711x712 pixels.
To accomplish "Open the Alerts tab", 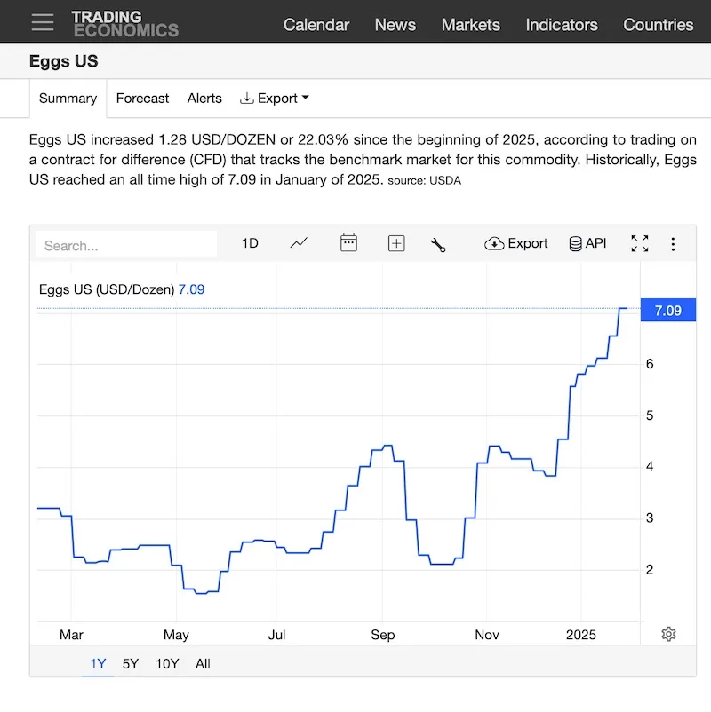I will (204, 98).
